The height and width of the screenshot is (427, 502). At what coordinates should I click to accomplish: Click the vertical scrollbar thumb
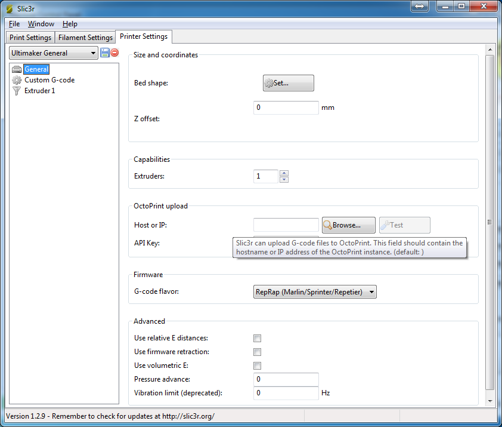pyautogui.click(x=489, y=222)
